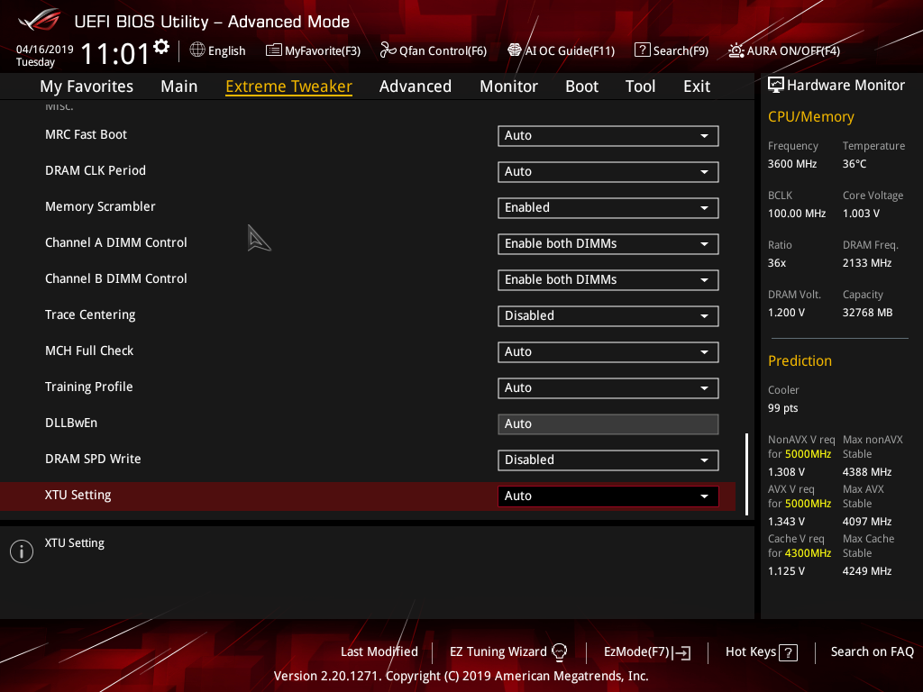Open the Exit tab

[697, 86]
